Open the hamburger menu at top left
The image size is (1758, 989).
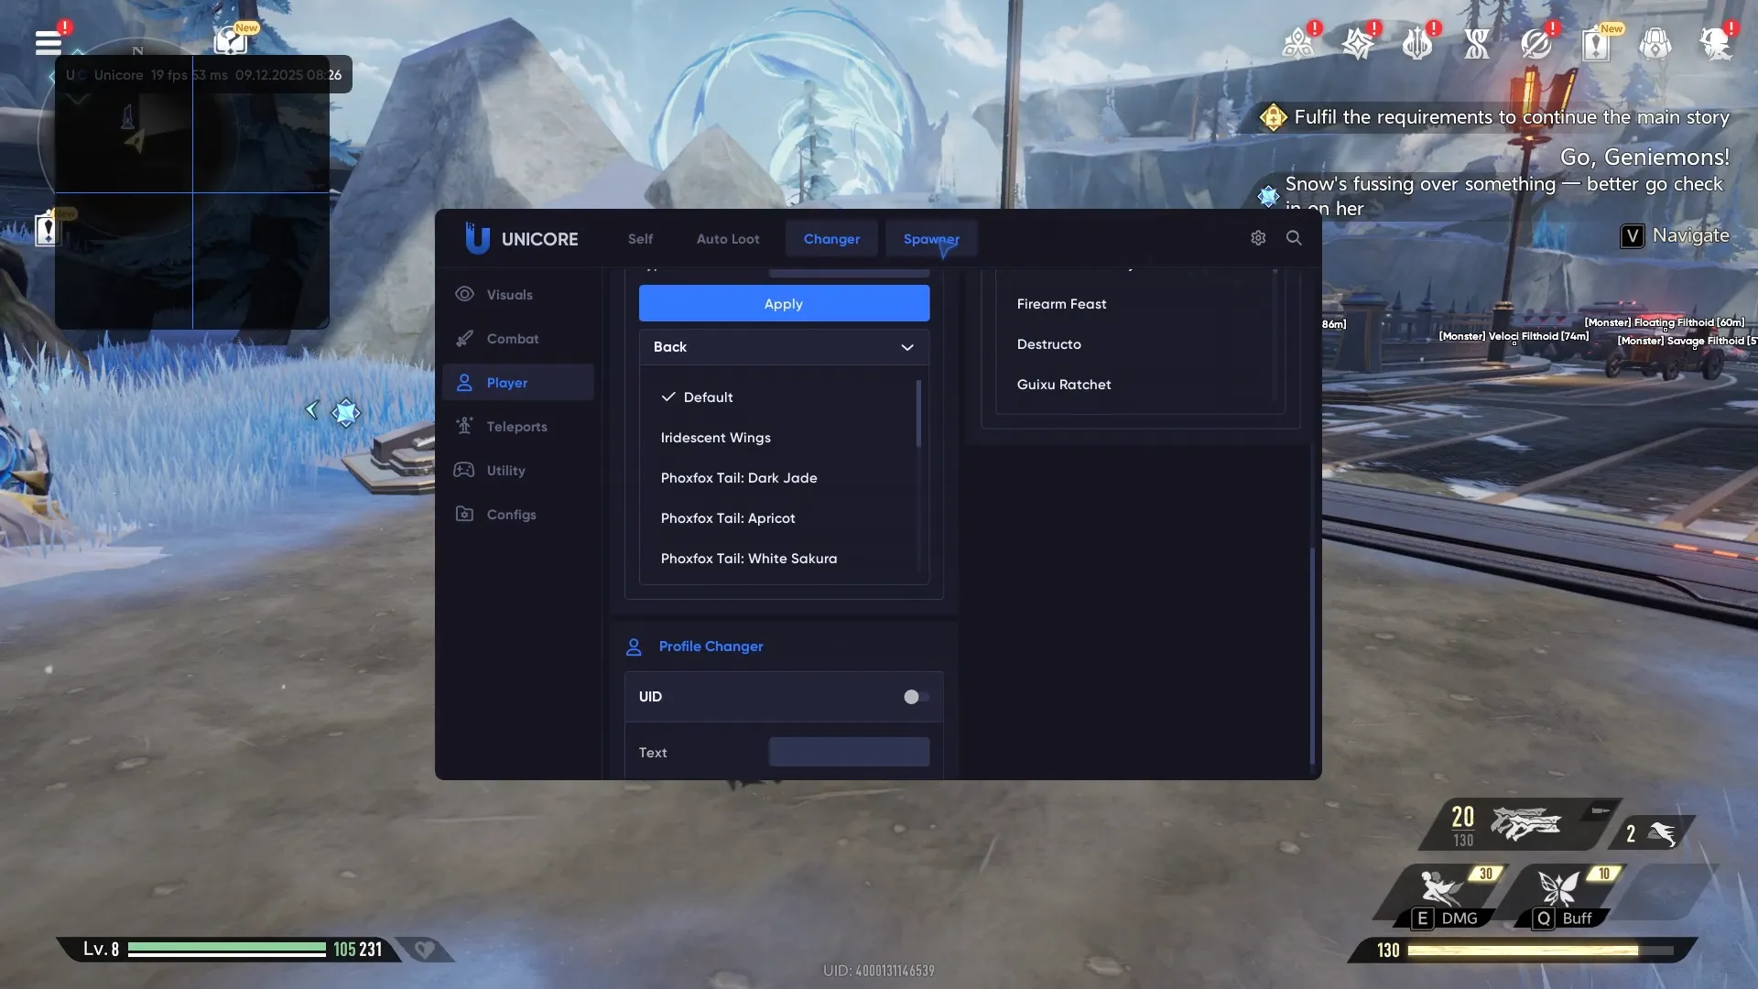(49, 41)
